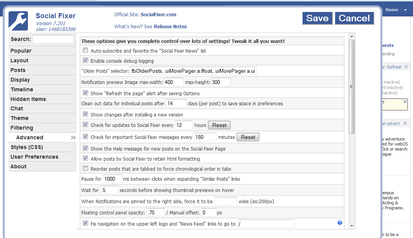Click the News Feed links destination field
This screenshot has height=238, width=413.
pyautogui.click(x=266, y=224)
